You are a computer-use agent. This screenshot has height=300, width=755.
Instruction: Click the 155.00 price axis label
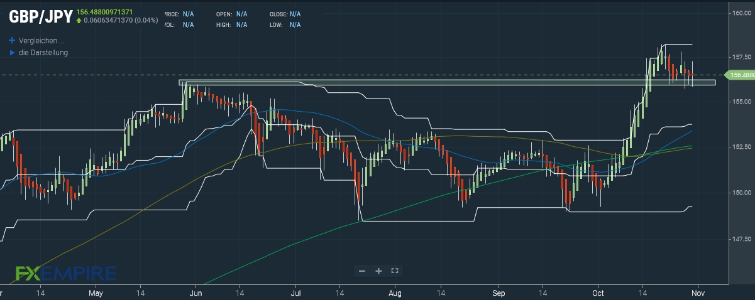743,101
